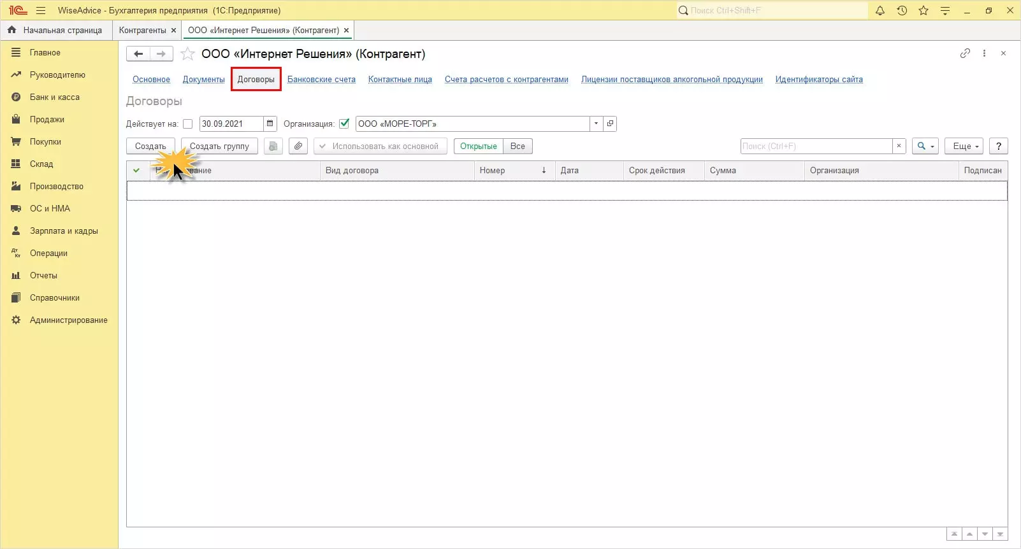Screen dimensions: 1021x549
Task: Click the back arrow navigation button
Action: coord(138,54)
